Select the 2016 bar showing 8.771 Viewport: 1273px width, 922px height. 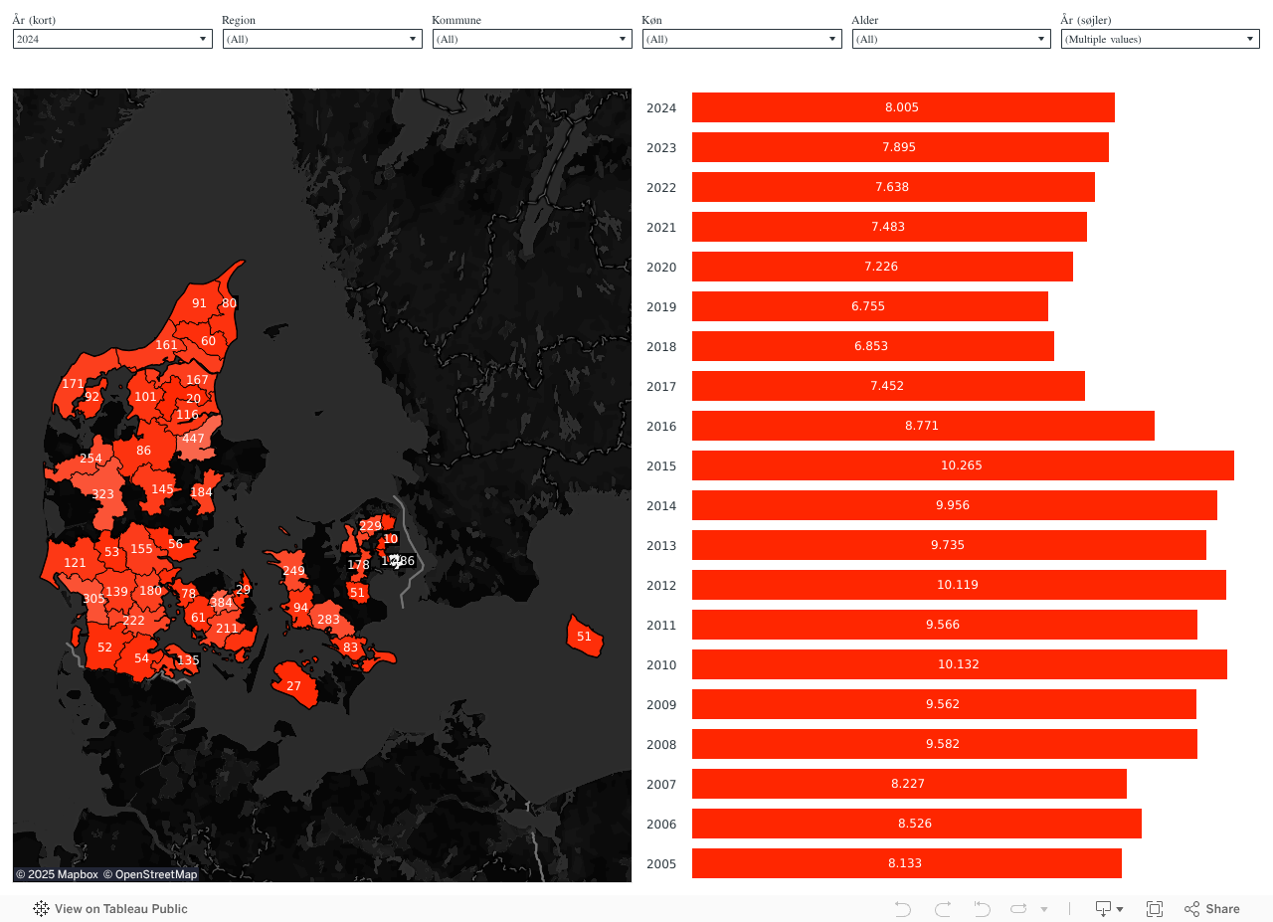tap(923, 426)
